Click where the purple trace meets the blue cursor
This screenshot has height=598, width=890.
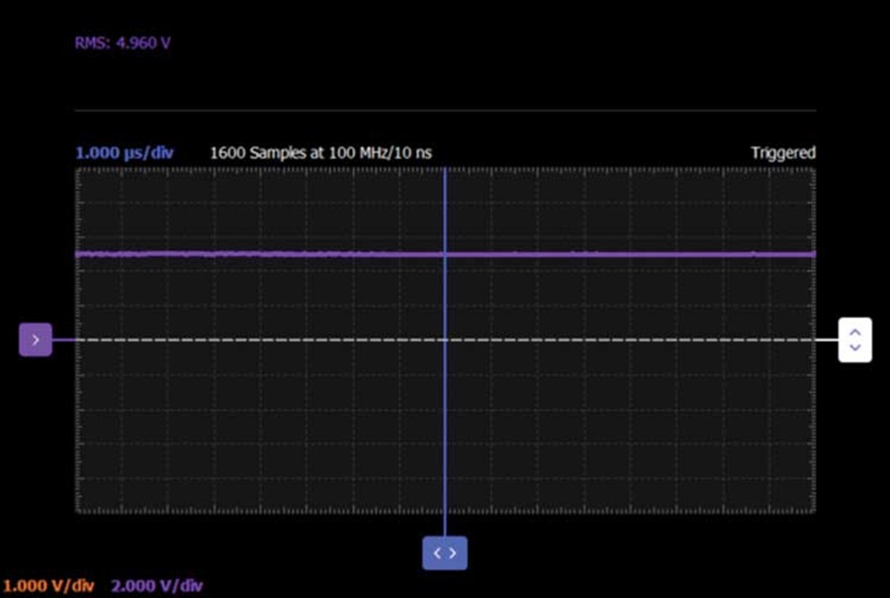[445, 255]
